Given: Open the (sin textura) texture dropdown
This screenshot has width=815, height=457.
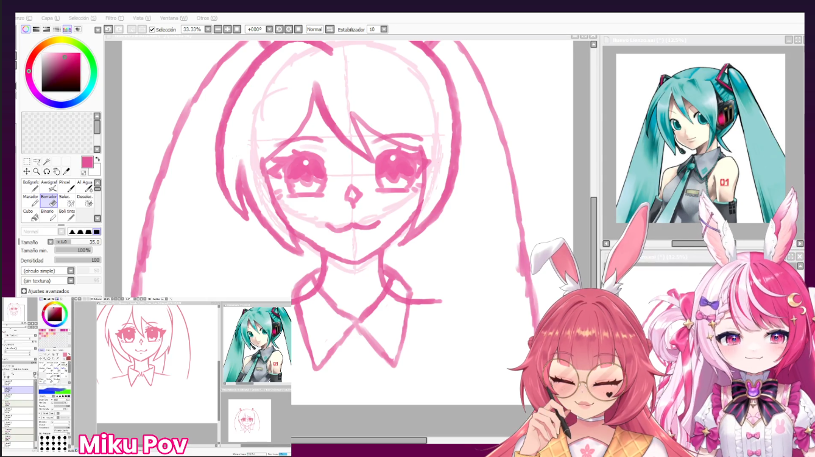Looking at the screenshot, I should click(x=71, y=281).
